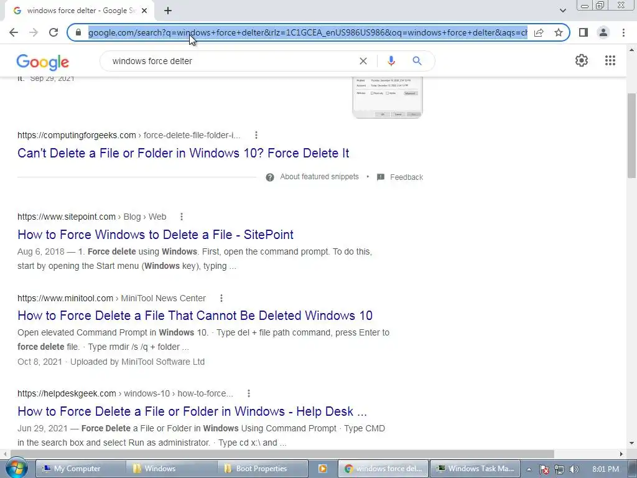Open options for minitool result
The width and height of the screenshot is (637, 478).
(x=221, y=298)
